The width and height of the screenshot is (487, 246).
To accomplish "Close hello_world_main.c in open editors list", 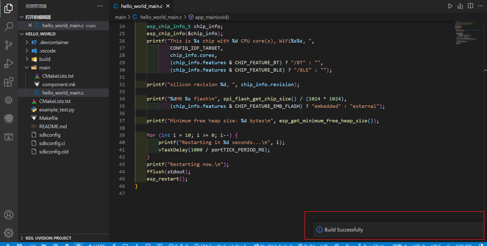I will pyautogui.click(x=30, y=25).
